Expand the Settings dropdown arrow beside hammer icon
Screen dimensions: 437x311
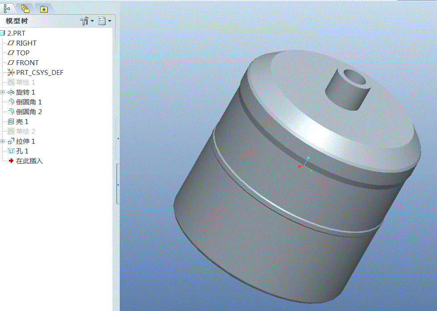pos(92,21)
